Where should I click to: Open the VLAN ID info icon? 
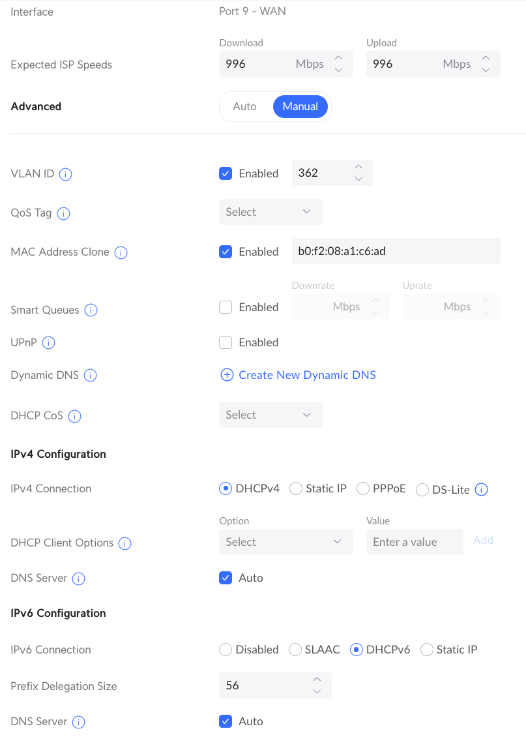(66, 174)
